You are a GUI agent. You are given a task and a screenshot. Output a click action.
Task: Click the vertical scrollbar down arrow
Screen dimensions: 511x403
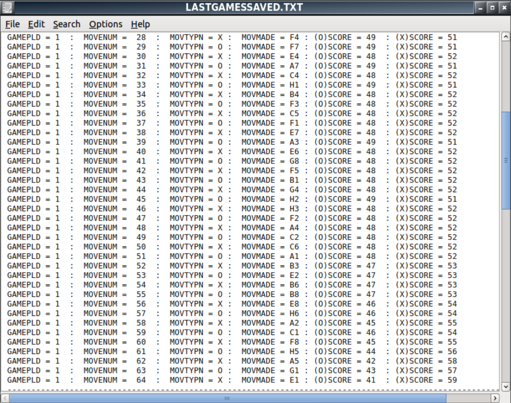point(506,387)
